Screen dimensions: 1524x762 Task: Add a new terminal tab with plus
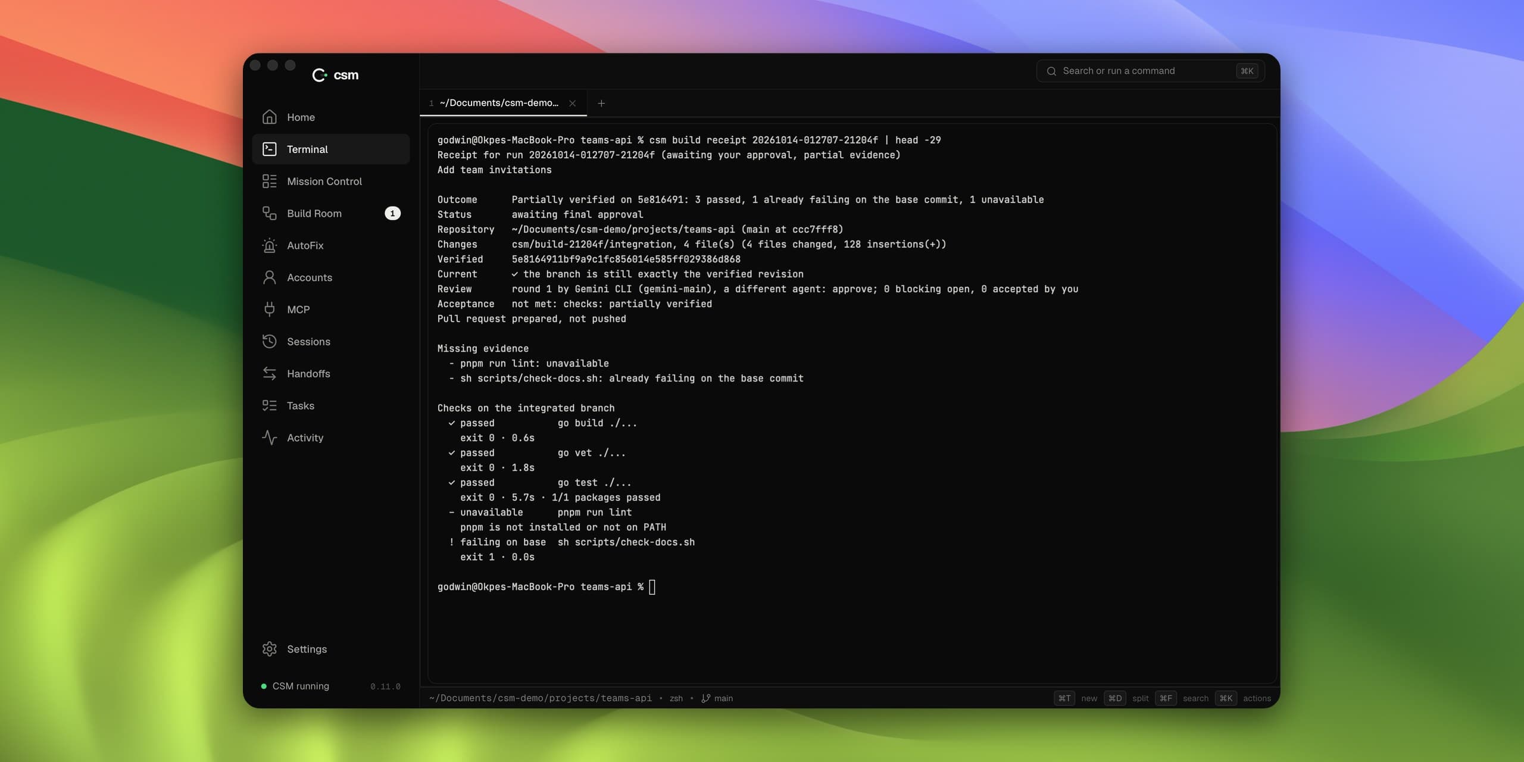(x=601, y=104)
